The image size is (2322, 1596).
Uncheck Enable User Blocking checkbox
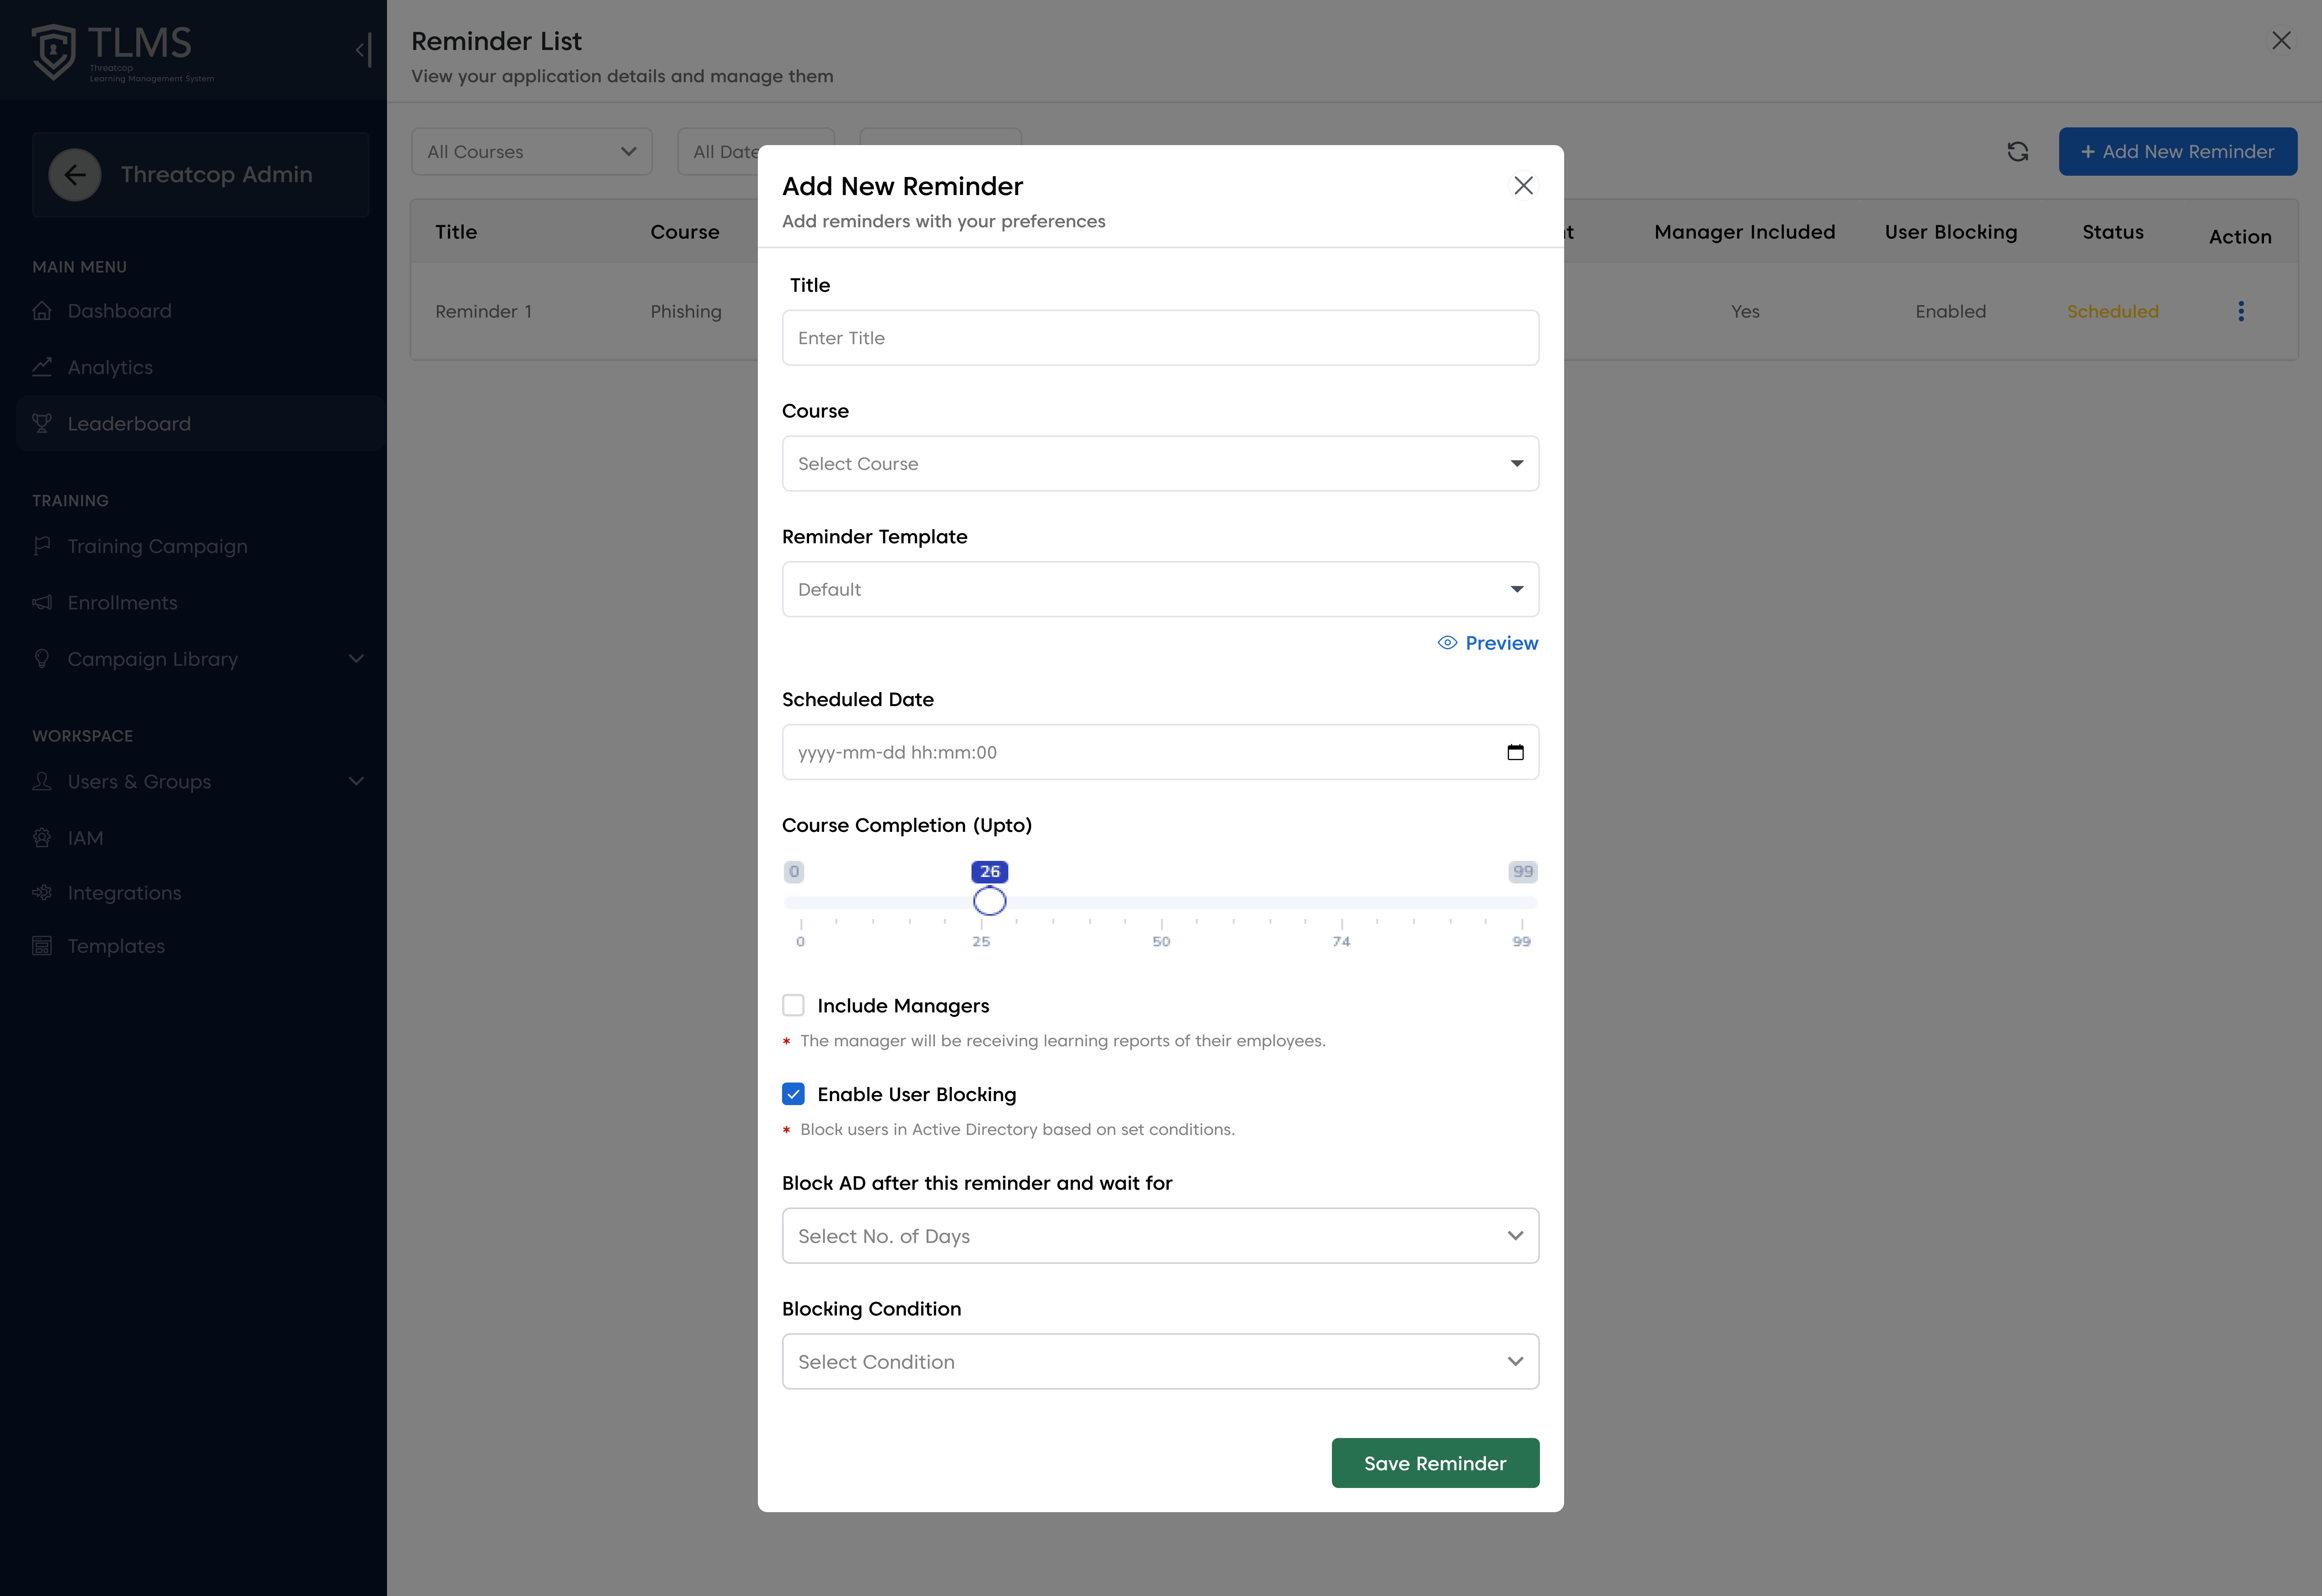click(793, 1094)
